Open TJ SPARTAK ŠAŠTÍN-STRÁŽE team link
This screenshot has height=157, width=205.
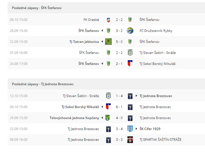(160, 140)
